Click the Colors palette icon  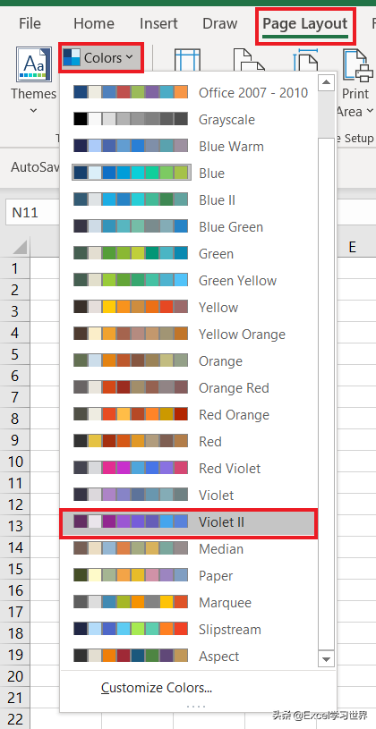73,57
